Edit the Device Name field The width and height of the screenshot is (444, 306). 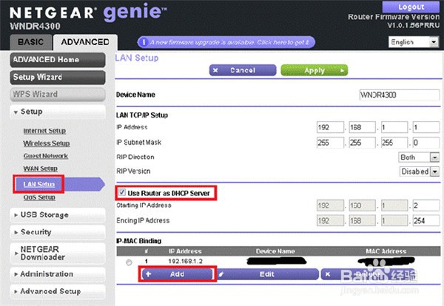tap(400, 95)
